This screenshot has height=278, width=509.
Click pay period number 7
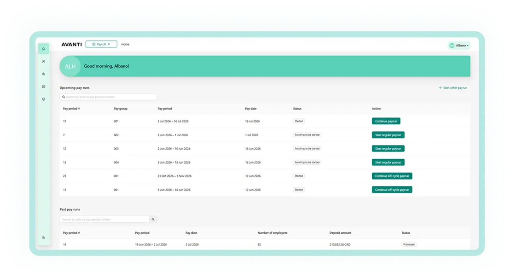(x=64, y=135)
